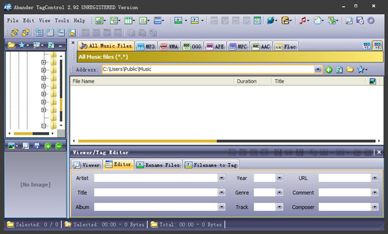The image size is (388, 234).
Task: Click the magnifier search icon in the top toolbar
Action: tap(349, 21)
